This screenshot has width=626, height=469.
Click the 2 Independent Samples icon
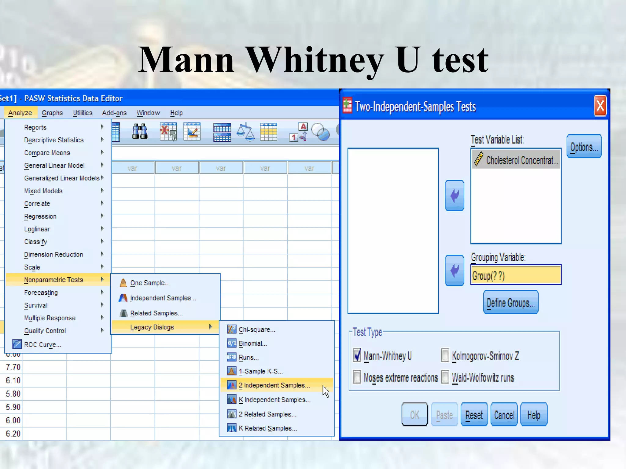pos(232,385)
